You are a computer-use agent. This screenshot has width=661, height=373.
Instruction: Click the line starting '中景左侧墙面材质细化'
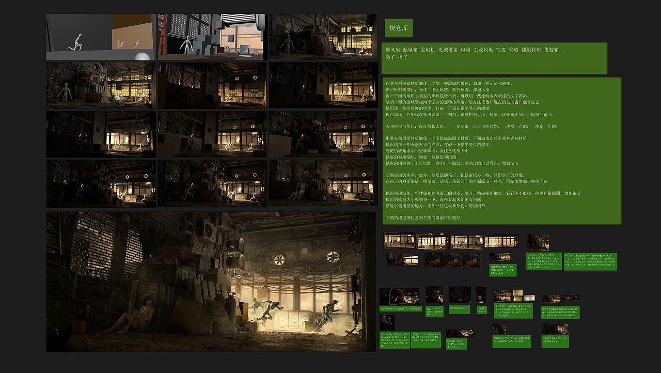click(457, 138)
